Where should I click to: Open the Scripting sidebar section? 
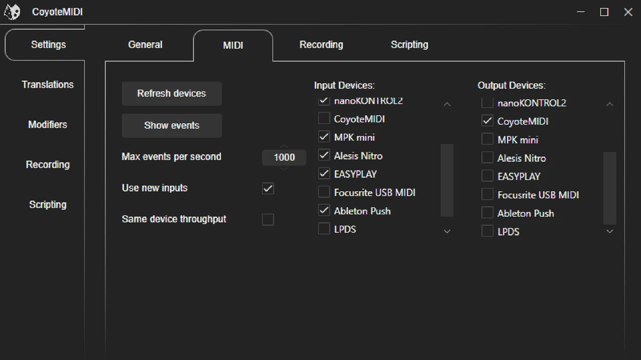pos(48,204)
